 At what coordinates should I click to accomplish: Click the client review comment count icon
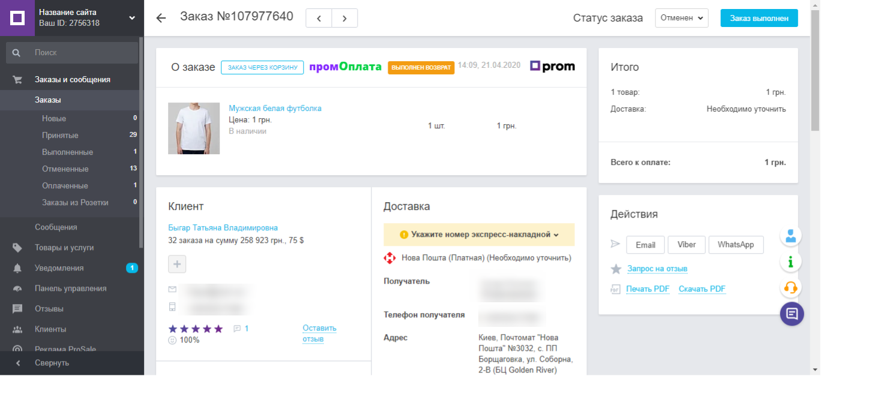237,329
